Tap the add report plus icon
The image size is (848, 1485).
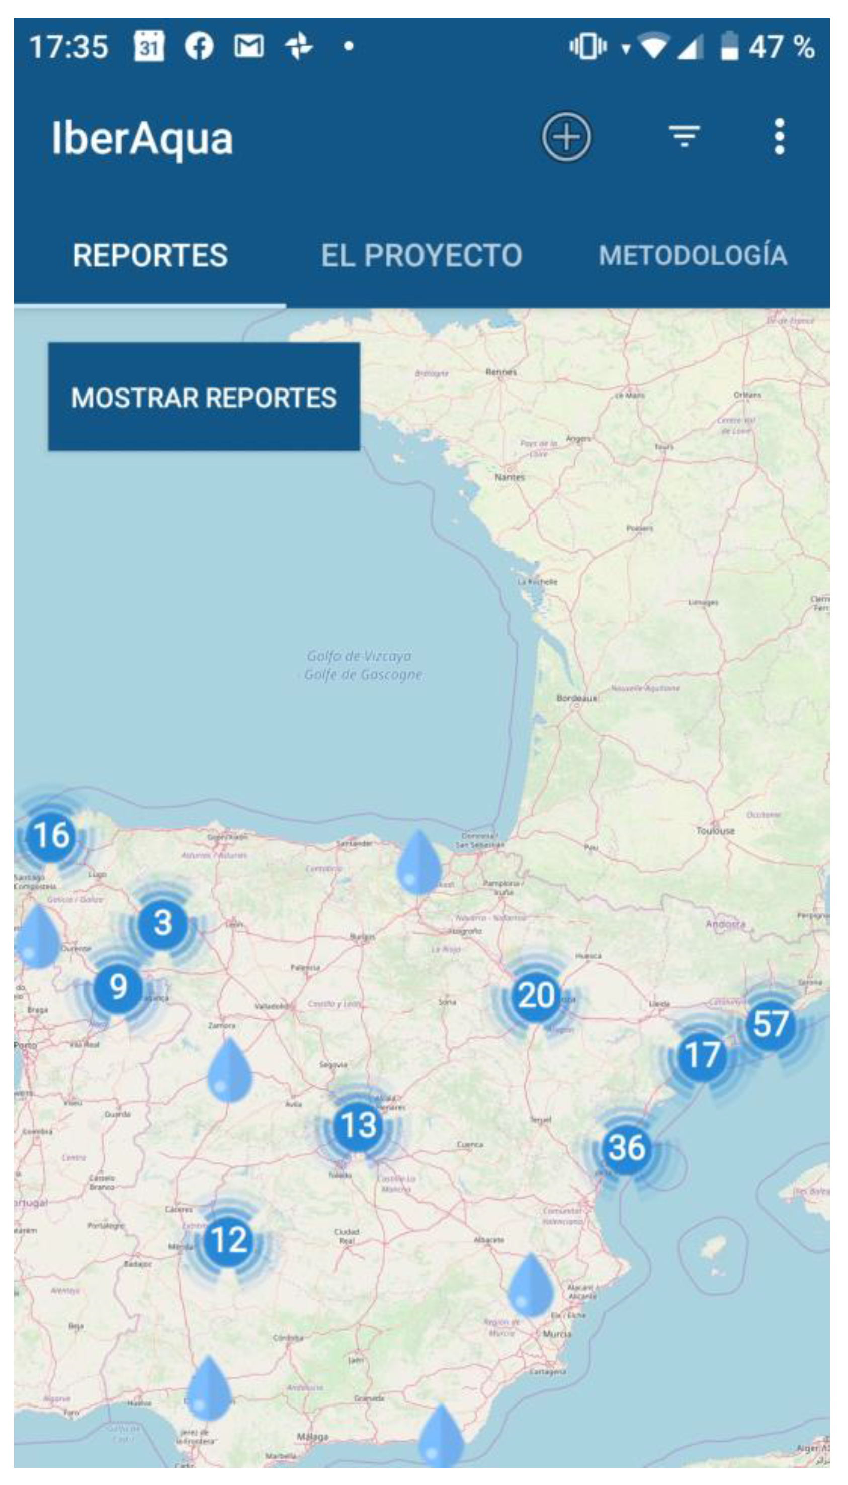tap(566, 137)
